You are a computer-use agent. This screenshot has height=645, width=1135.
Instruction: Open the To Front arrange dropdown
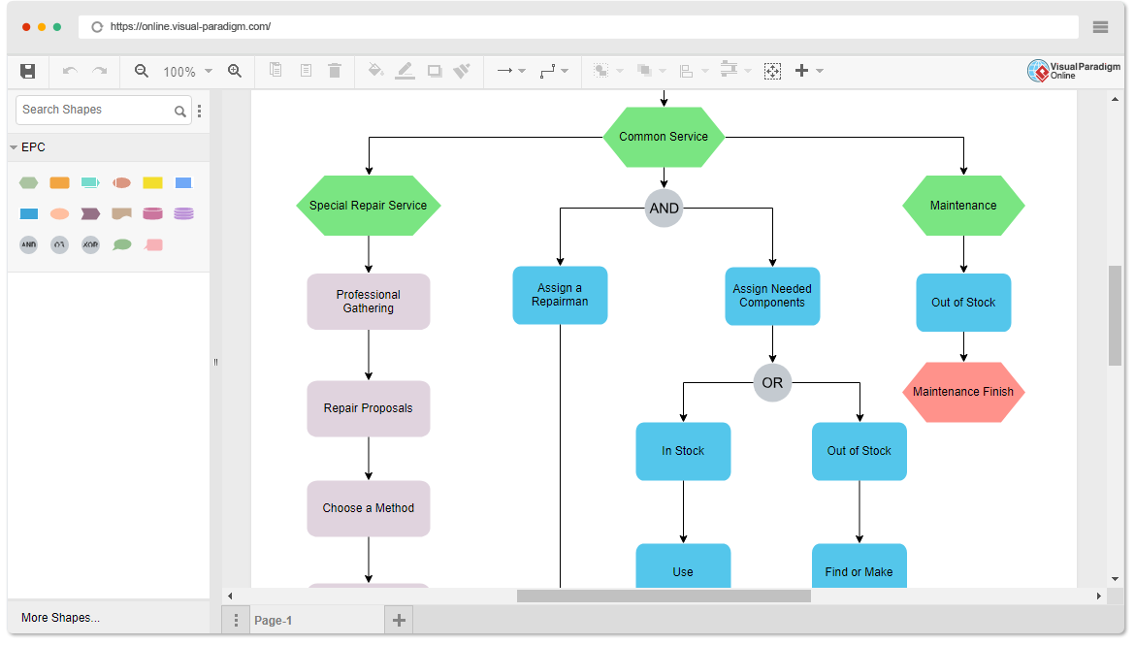coord(608,71)
